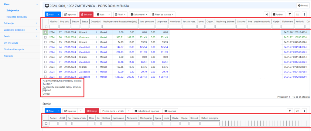Image resolution: width=311 pixels, height=131 pixels.
Task: Click the vertical arrows icon in Stavke toolbar
Action: click(304, 111)
